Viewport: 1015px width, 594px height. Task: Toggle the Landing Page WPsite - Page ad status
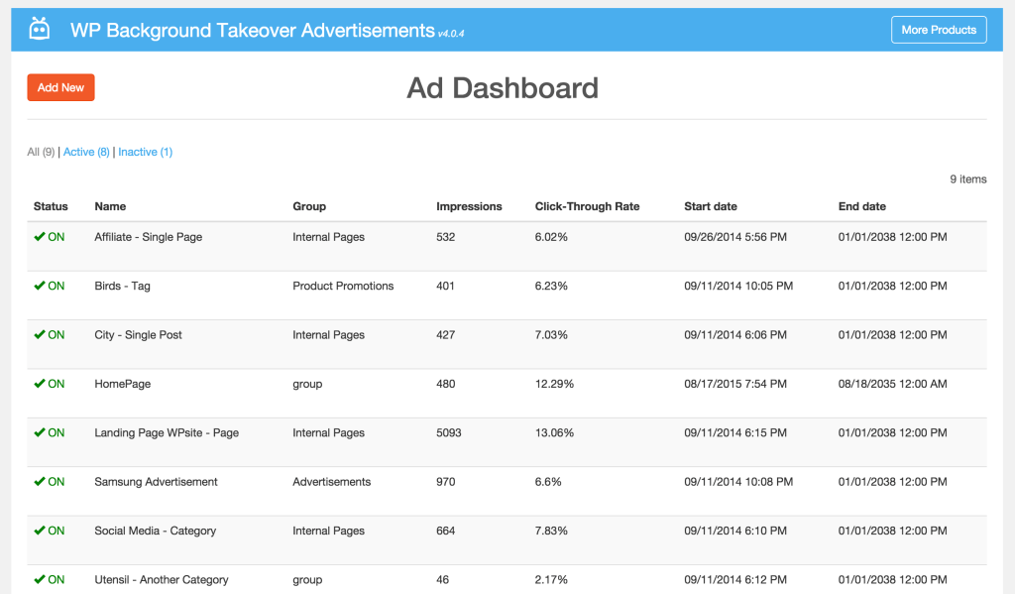(50, 432)
